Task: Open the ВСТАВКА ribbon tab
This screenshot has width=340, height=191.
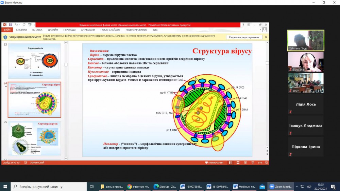Action: pyautogui.click(x=37, y=30)
